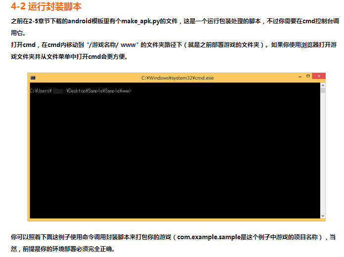The width and height of the screenshot is (344, 257).
Task: Click the cmd vertical scrollbar thumb
Action: click(323, 90)
